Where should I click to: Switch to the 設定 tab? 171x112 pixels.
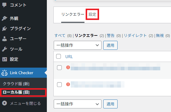pos(93,14)
